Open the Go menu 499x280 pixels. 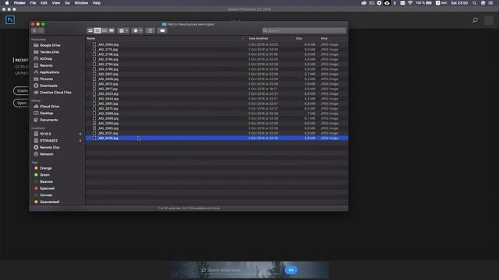(x=67, y=3)
